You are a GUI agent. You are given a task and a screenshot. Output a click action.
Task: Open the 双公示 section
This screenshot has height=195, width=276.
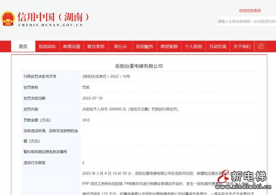[120, 46]
